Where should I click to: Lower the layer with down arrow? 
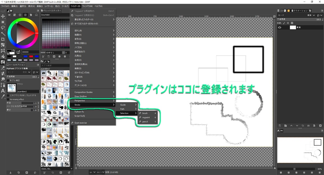(x=297, y=125)
